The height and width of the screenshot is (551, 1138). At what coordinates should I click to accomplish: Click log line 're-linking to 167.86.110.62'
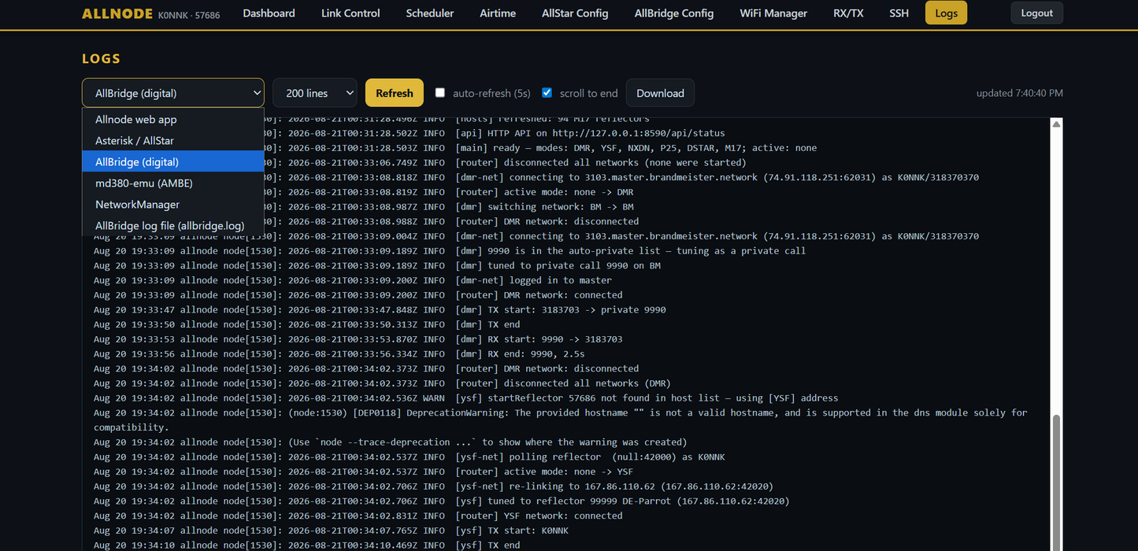pyautogui.click(x=433, y=486)
